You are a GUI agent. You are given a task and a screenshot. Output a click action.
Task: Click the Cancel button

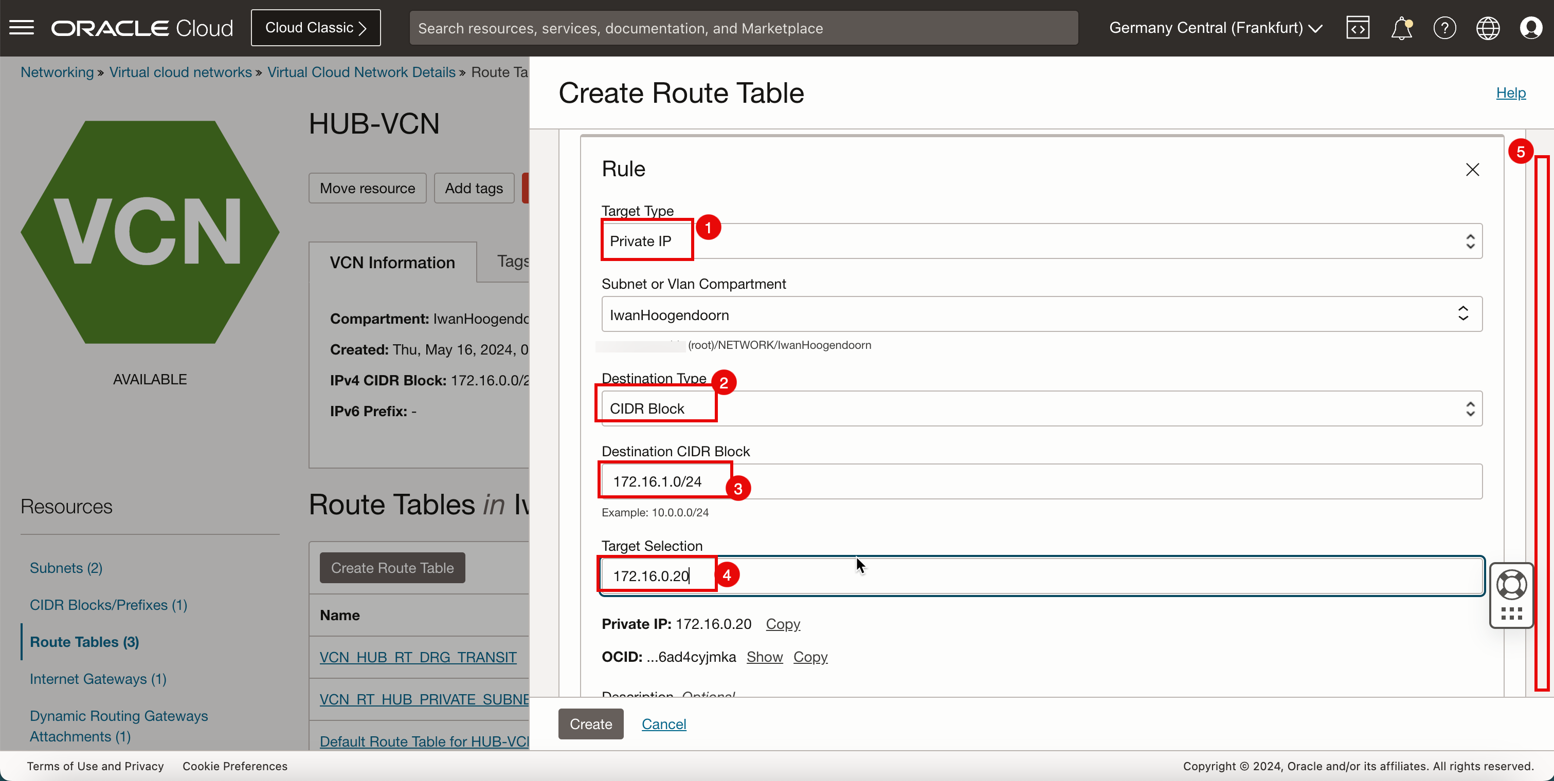[x=664, y=723]
